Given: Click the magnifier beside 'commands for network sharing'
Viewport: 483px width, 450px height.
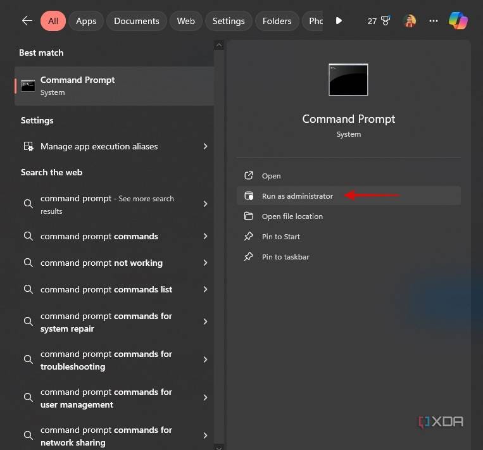Looking at the screenshot, I should 28,435.
